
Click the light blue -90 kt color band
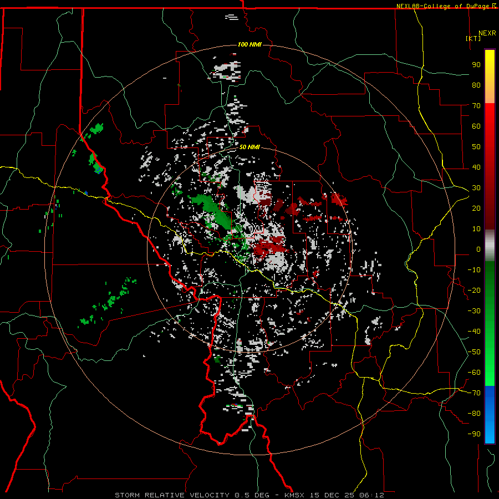(x=490, y=434)
